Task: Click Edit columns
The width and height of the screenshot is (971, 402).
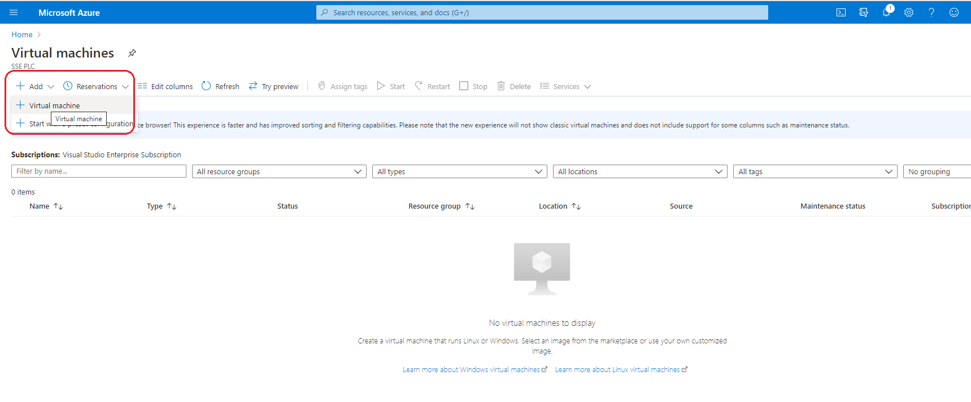Action: pyautogui.click(x=166, y=86)
